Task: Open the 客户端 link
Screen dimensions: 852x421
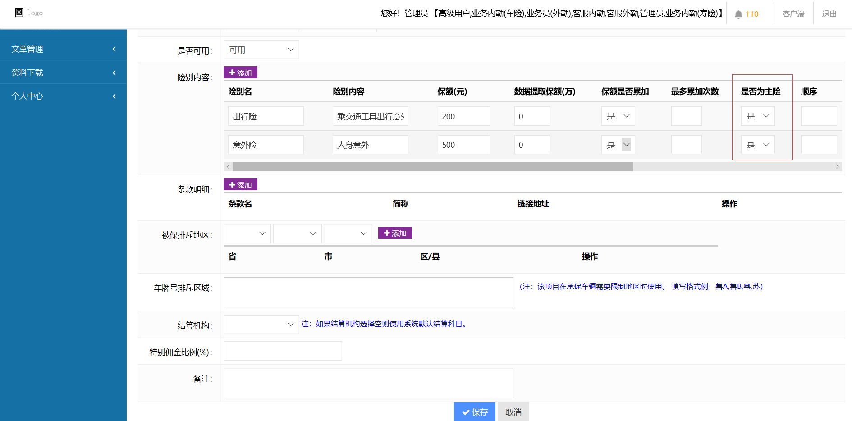Action: tap(793, 14)
